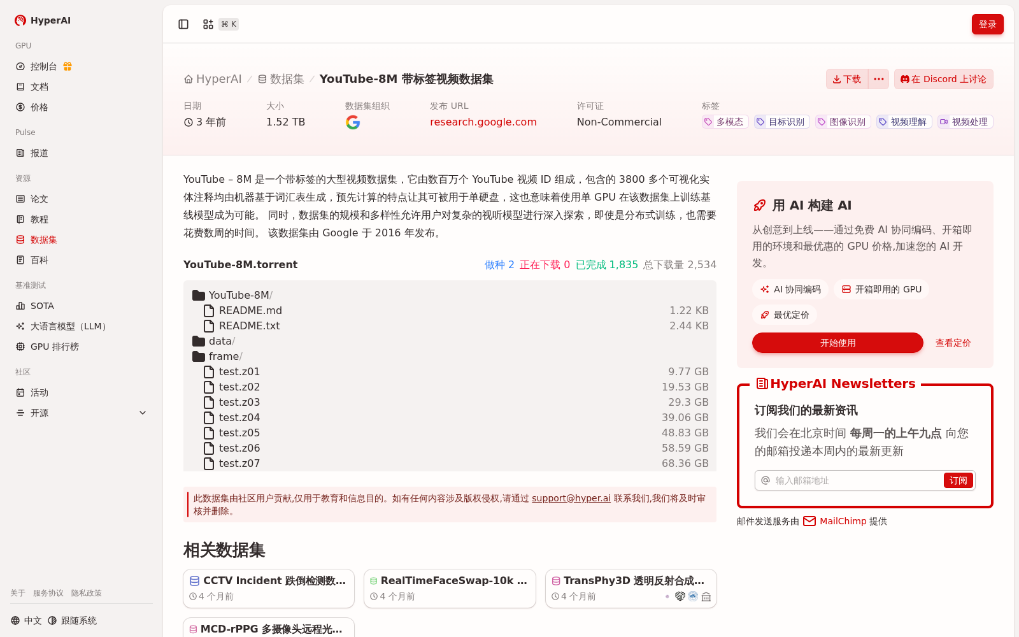Open MCD-rPPG dataset card
The width and height of the screenshot is (1019, 637).
(269, 627)
